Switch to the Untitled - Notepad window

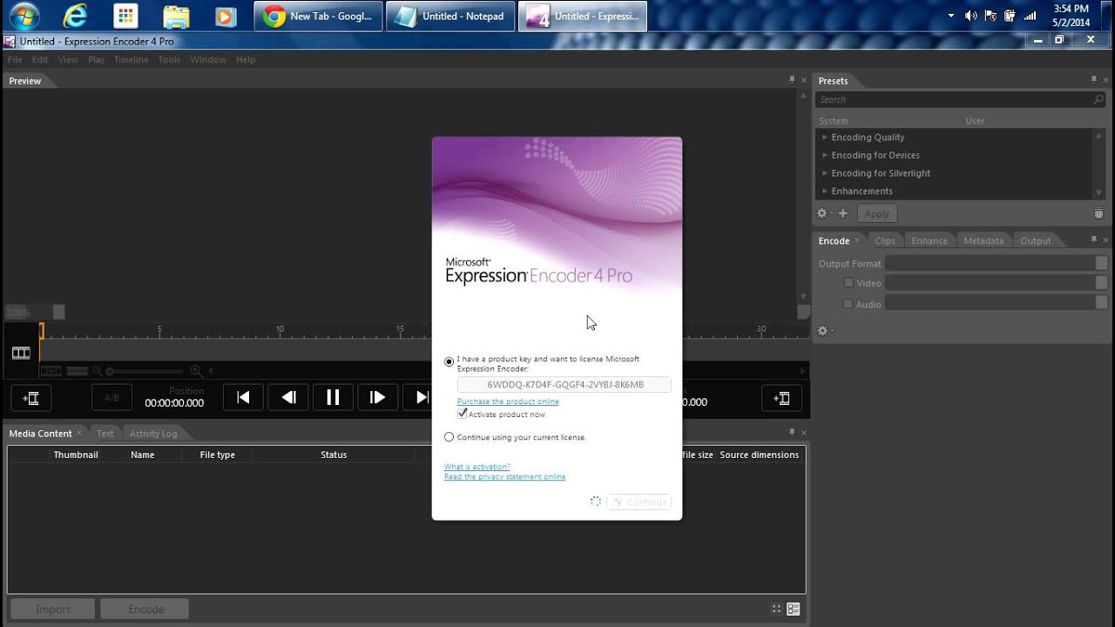[x=450, y=16]
